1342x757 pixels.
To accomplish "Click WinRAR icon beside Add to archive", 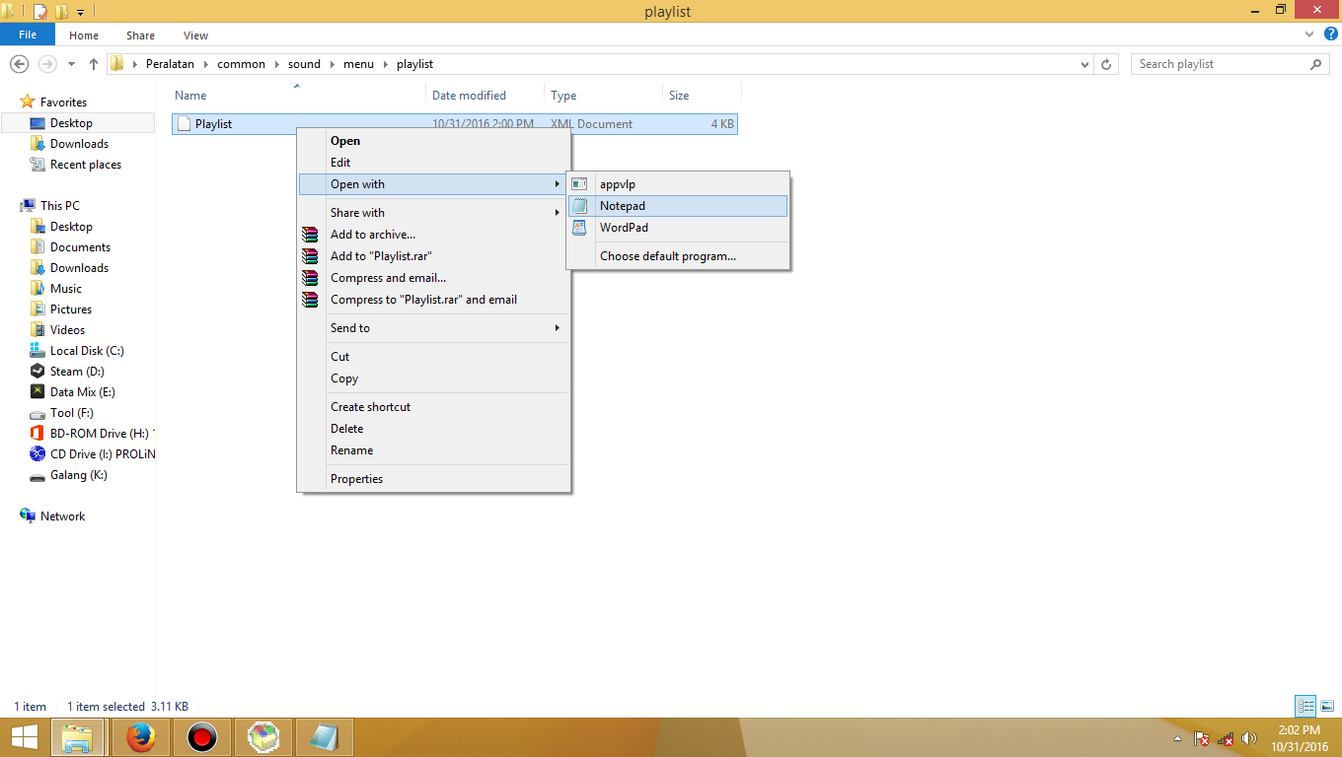I will point(311,235).
